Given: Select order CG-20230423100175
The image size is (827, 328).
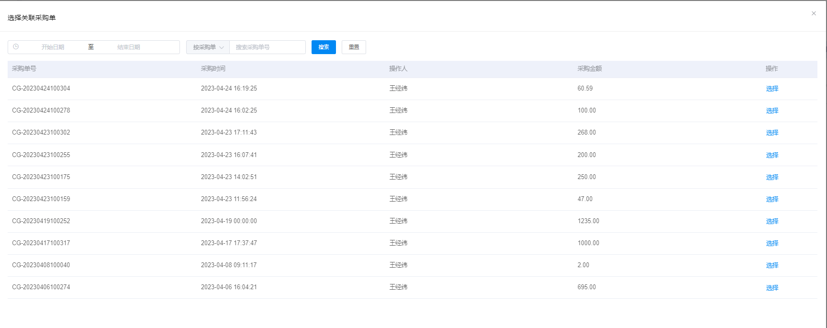Looking at the screenshot, I should tap(772, 177).
